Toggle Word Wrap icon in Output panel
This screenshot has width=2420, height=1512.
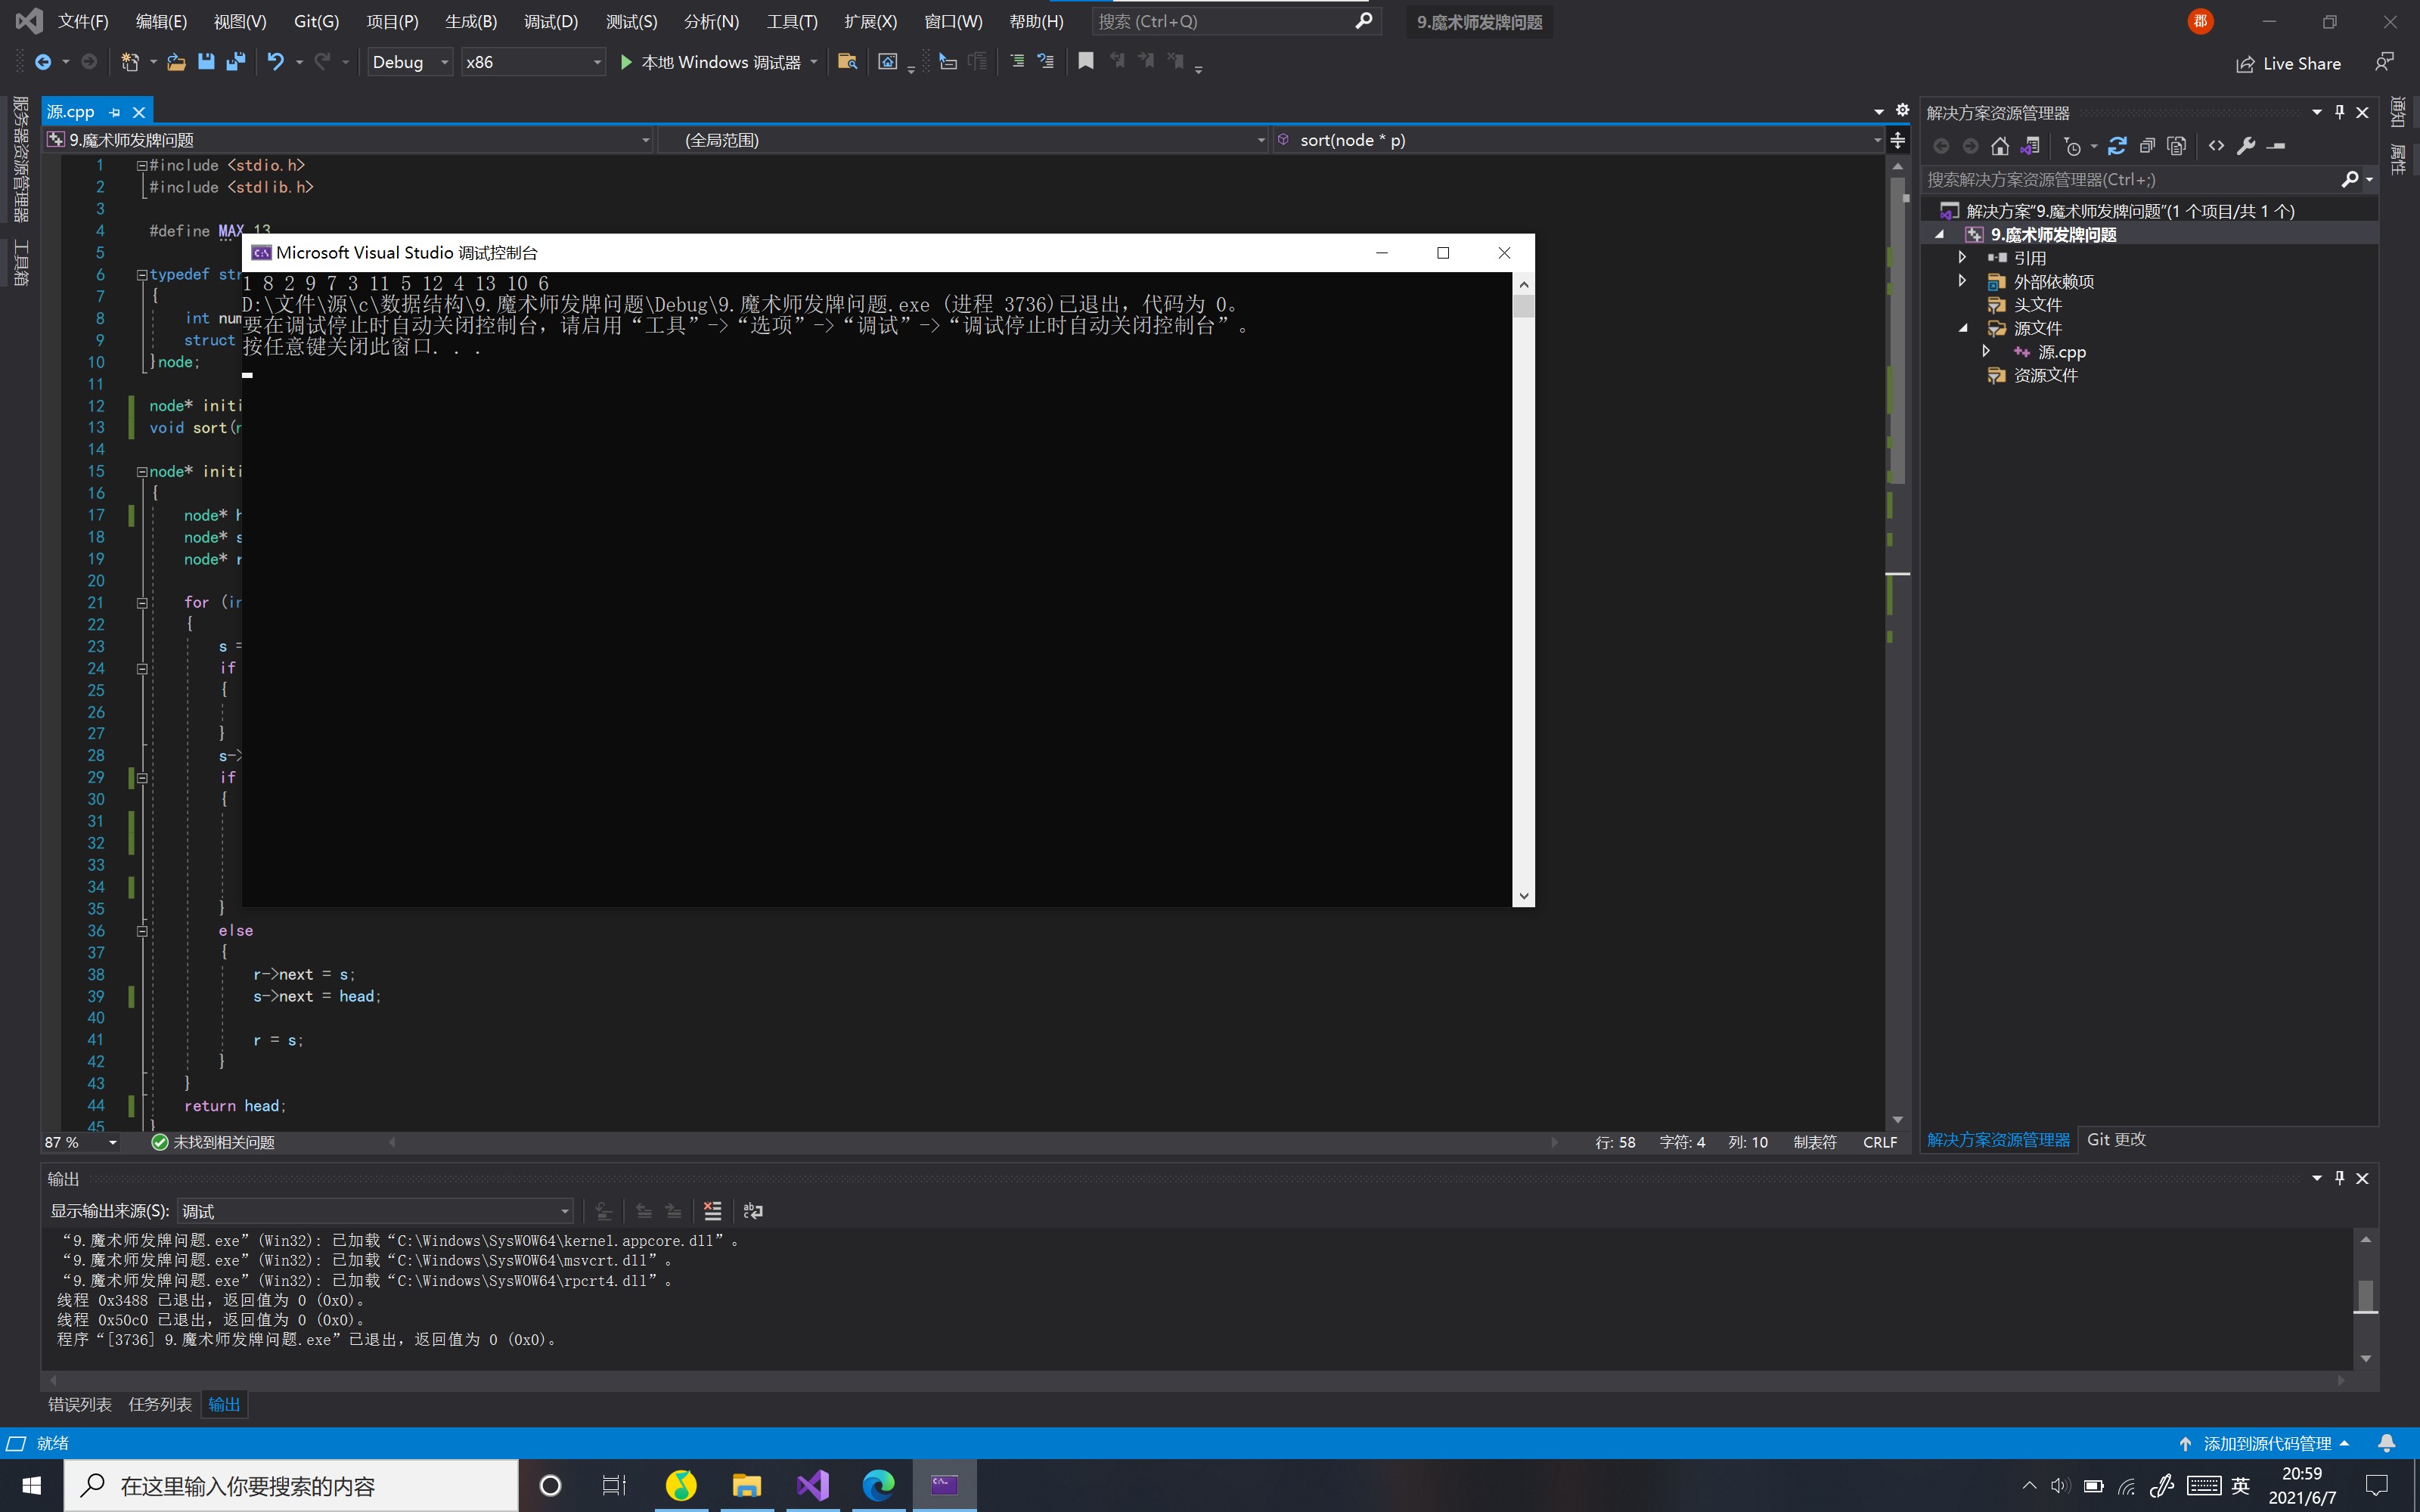click(753, 1211)
